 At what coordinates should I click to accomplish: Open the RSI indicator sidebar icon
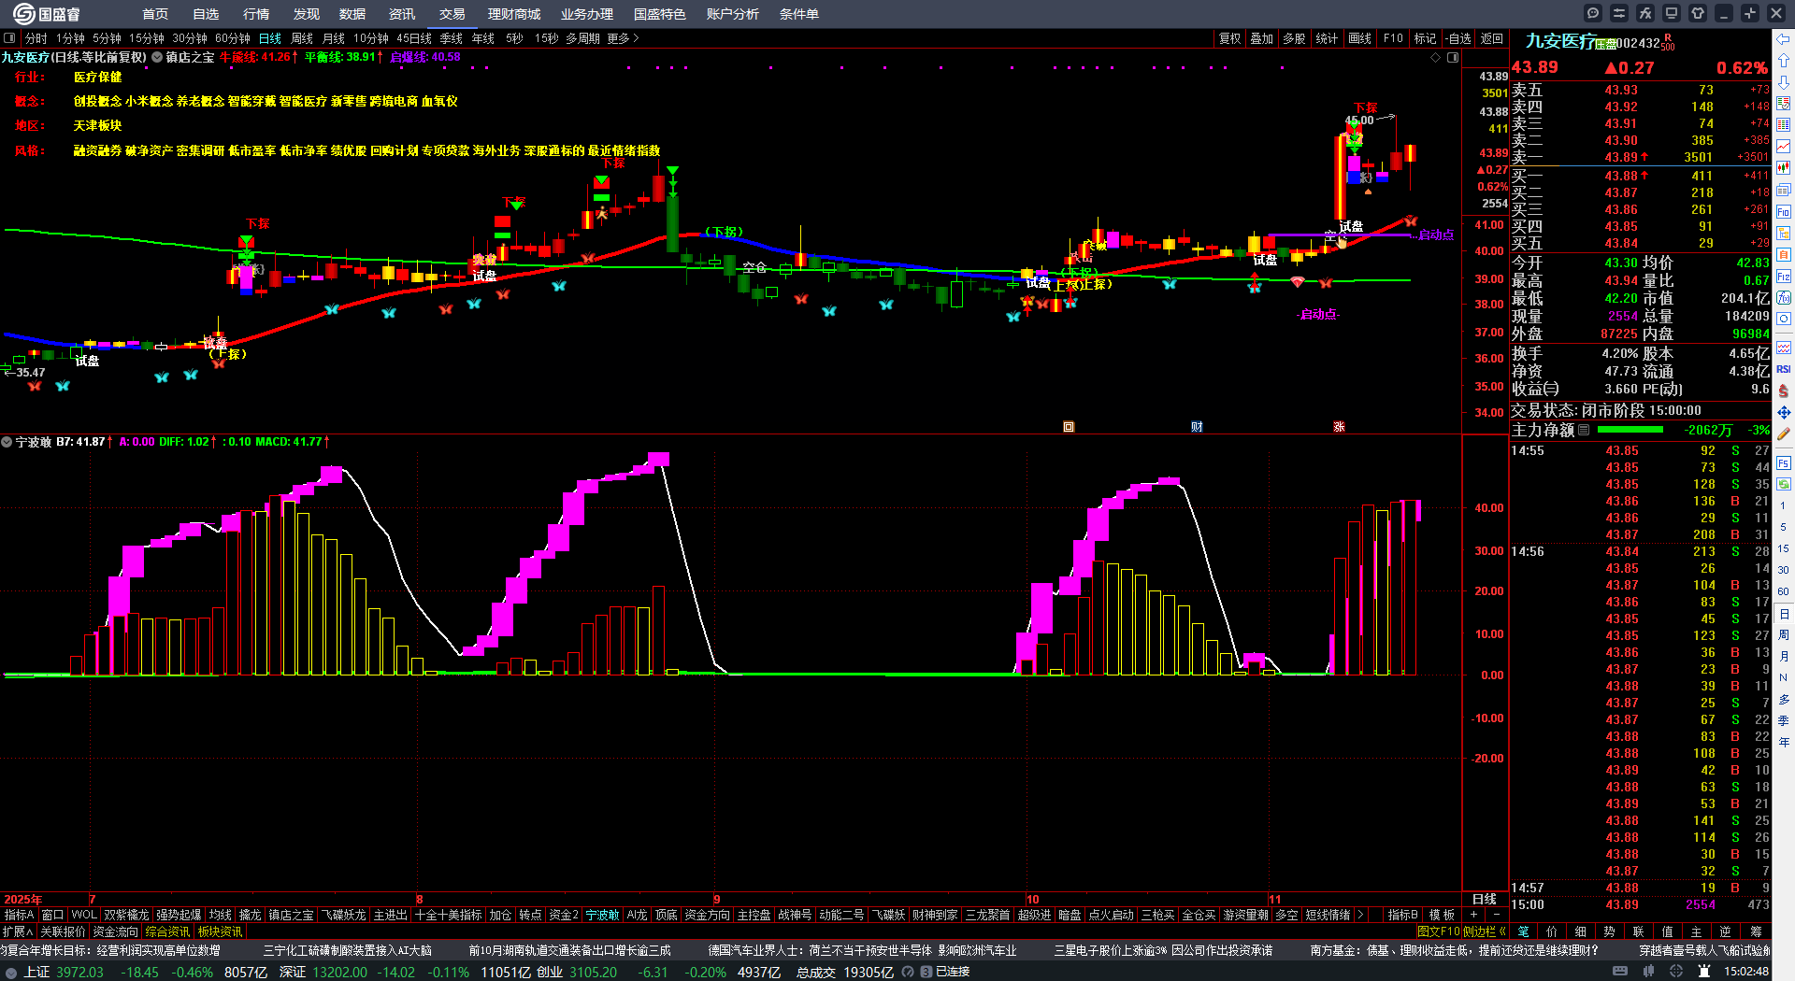pyautogui.click(x=1784, y=369)
